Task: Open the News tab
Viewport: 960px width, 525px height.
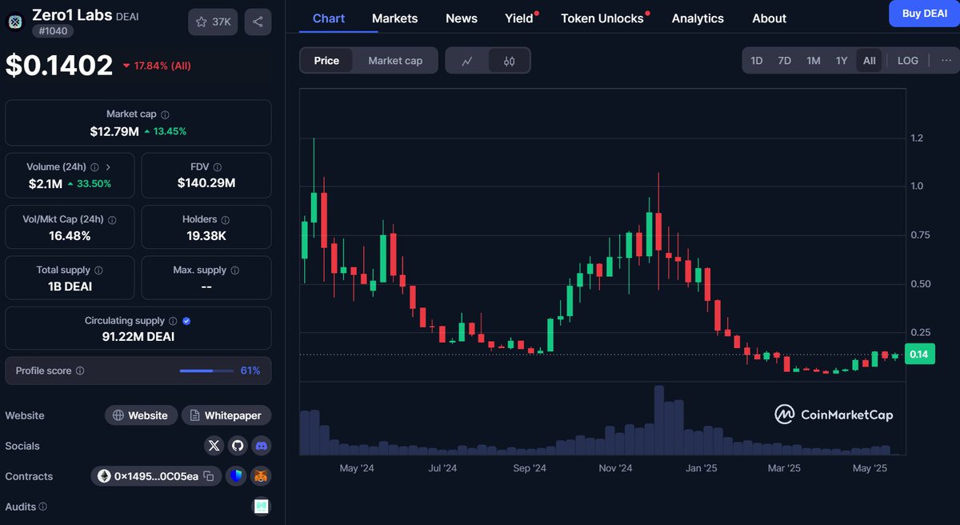Action: tap(462, 18)
